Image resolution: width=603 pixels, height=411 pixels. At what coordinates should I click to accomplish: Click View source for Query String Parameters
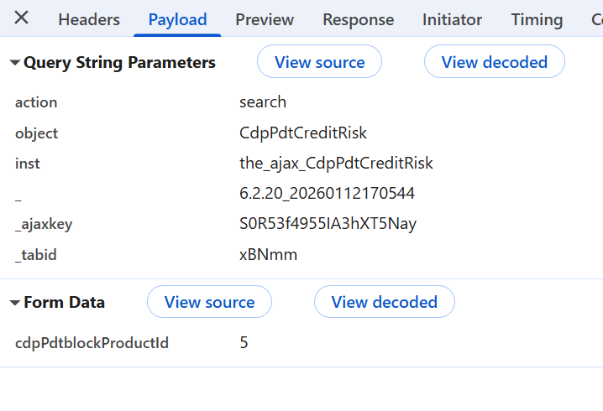coord(319,62)
